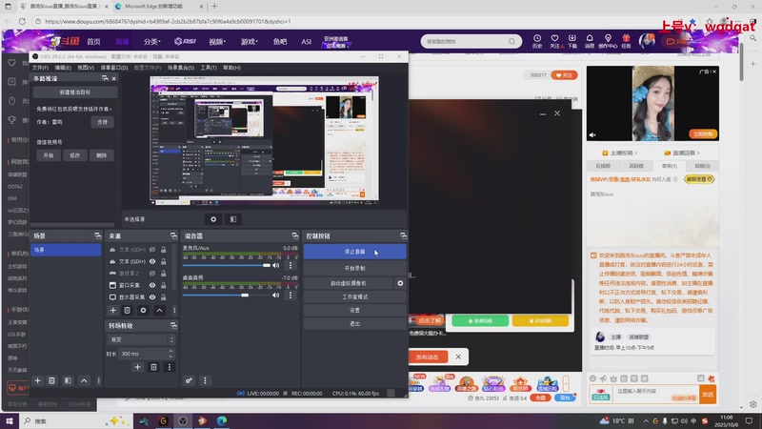762x429 pixels.
Task: Adjust 时长 300 ms duration stepper
Action: [170, 354]
